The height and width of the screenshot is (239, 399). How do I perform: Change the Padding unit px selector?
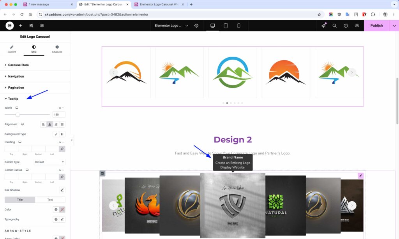coord(61,142)
